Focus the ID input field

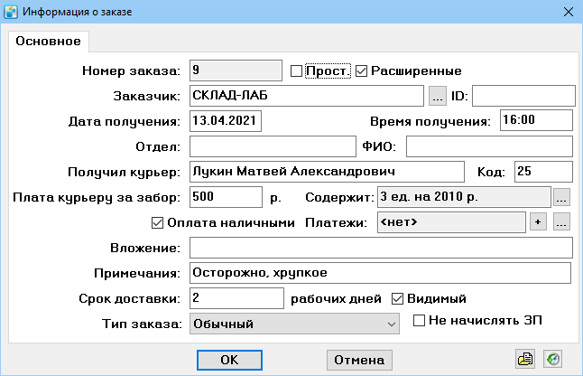(523, 96)
